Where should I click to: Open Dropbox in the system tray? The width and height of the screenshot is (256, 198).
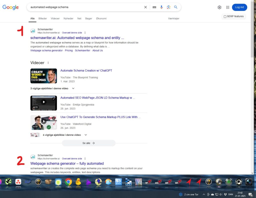[x=225, y=195]
